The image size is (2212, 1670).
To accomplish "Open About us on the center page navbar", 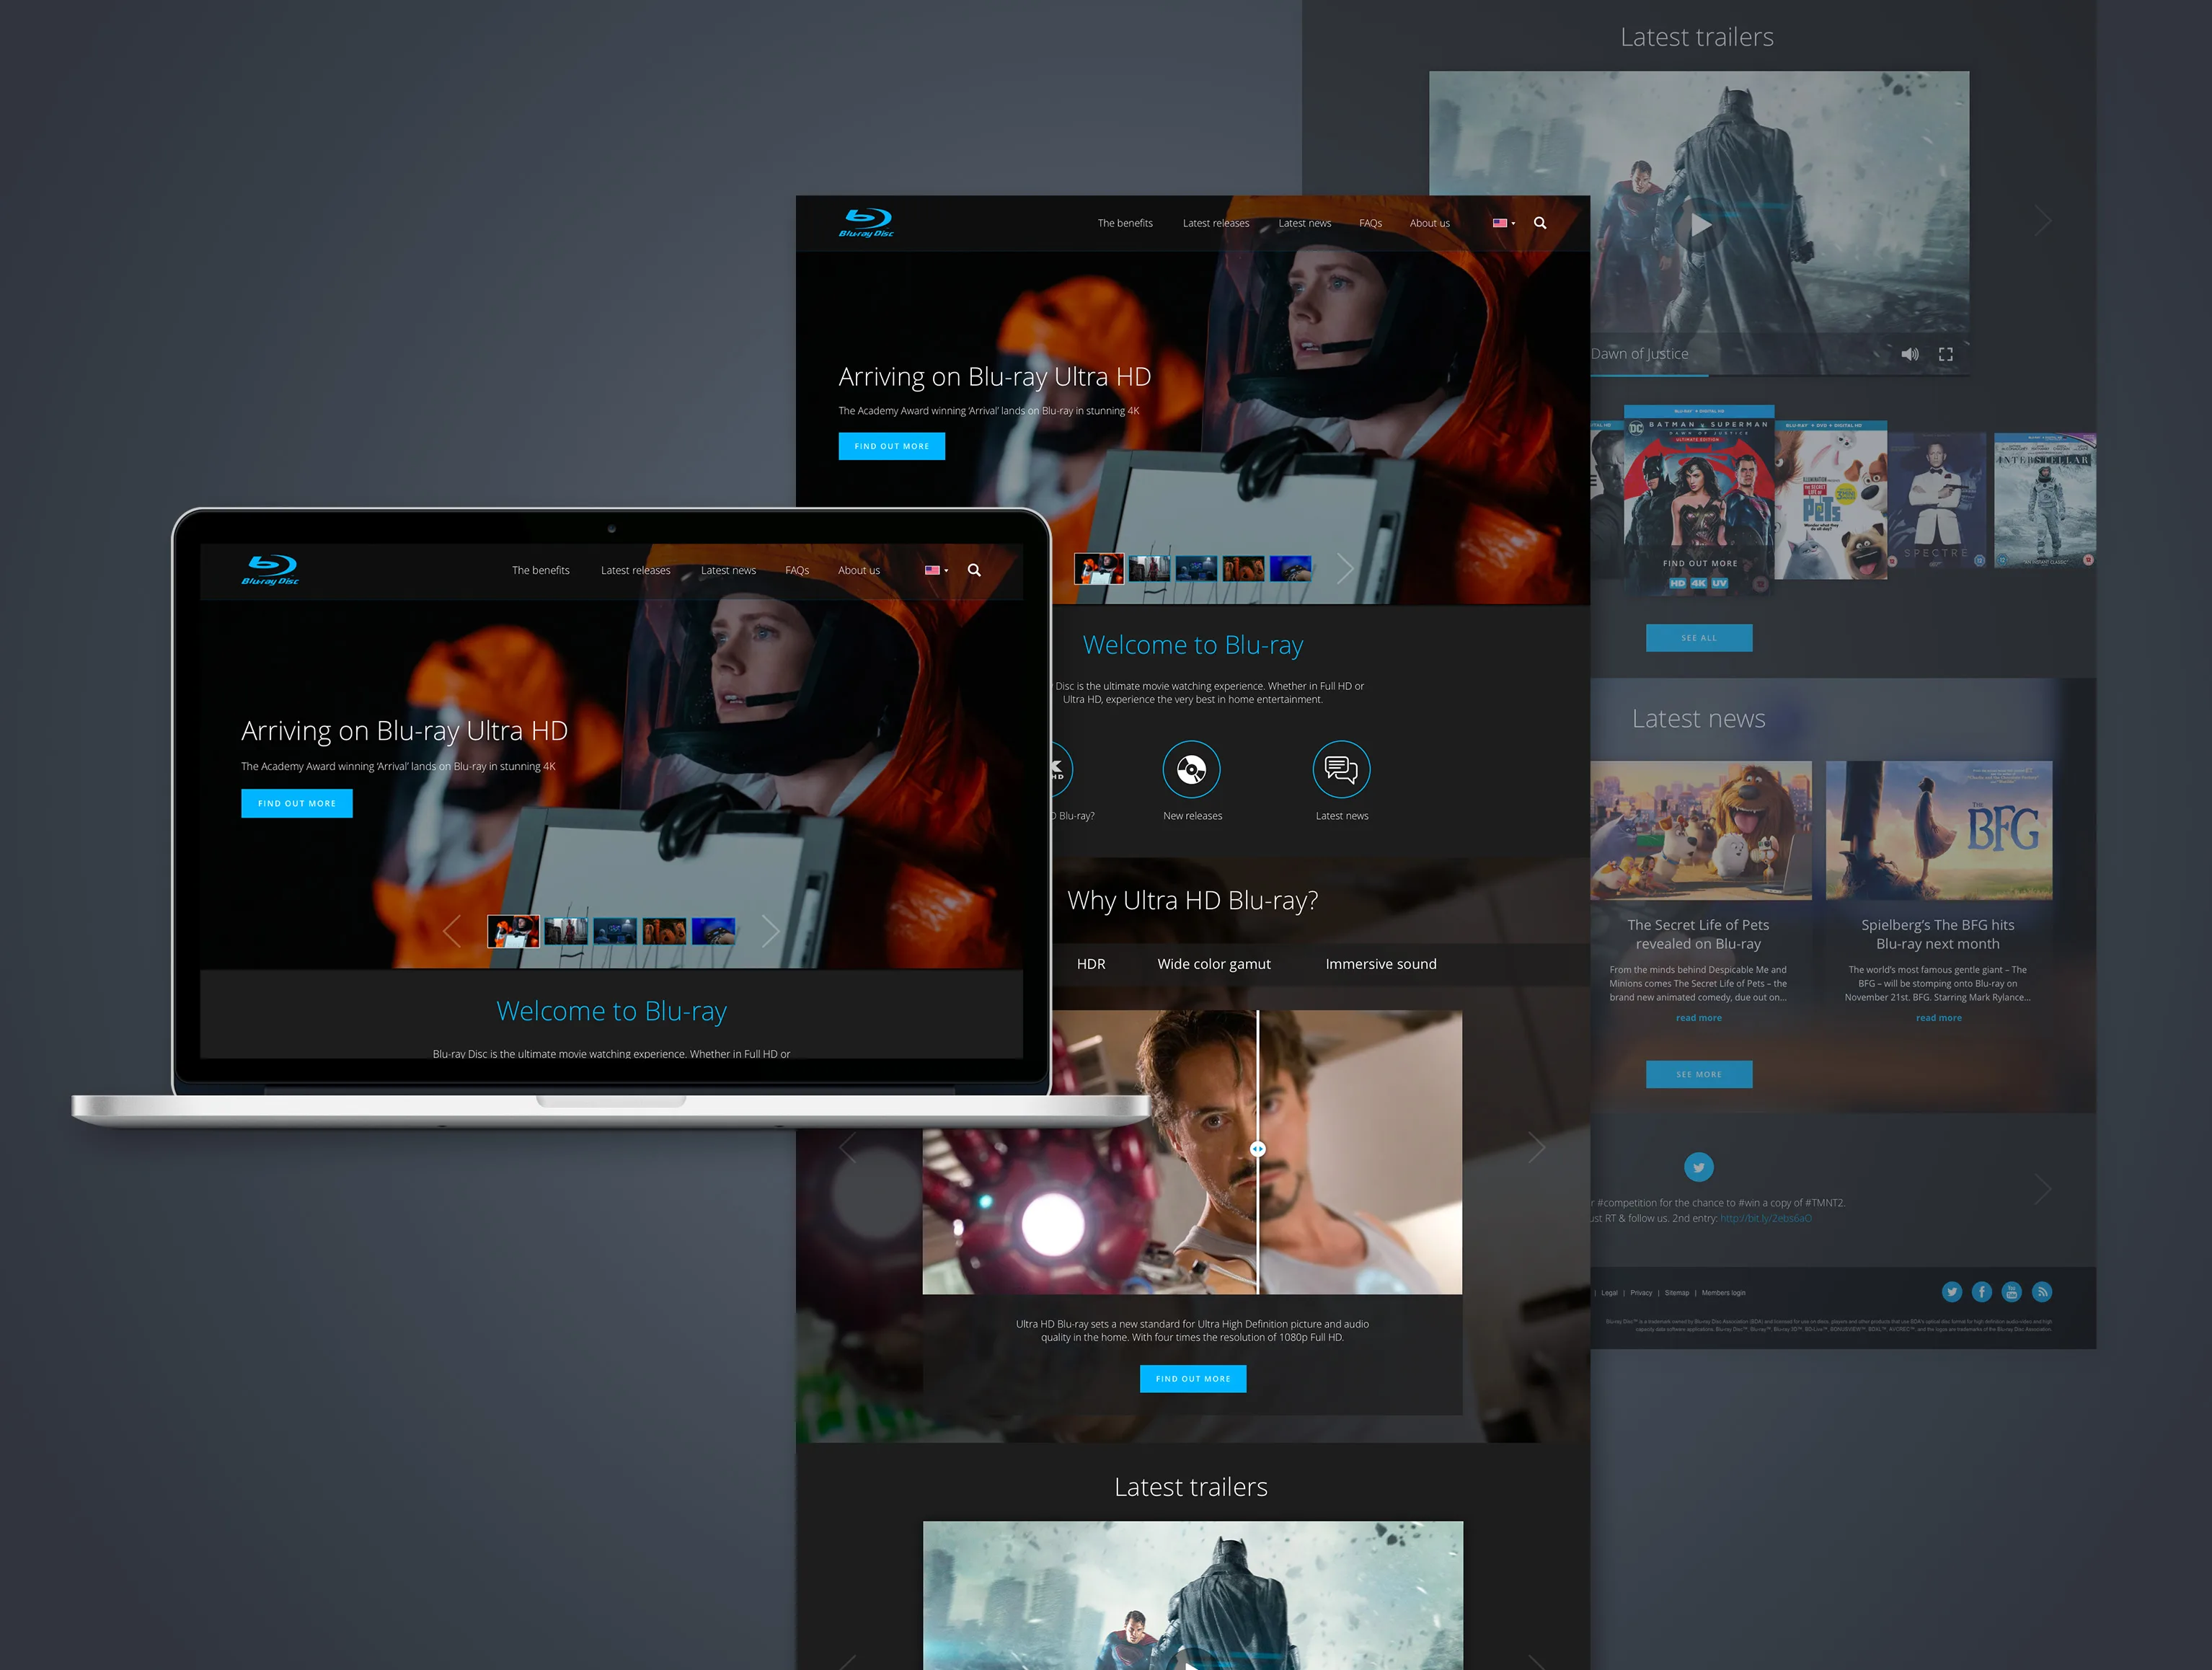I will pos(1430,223).
